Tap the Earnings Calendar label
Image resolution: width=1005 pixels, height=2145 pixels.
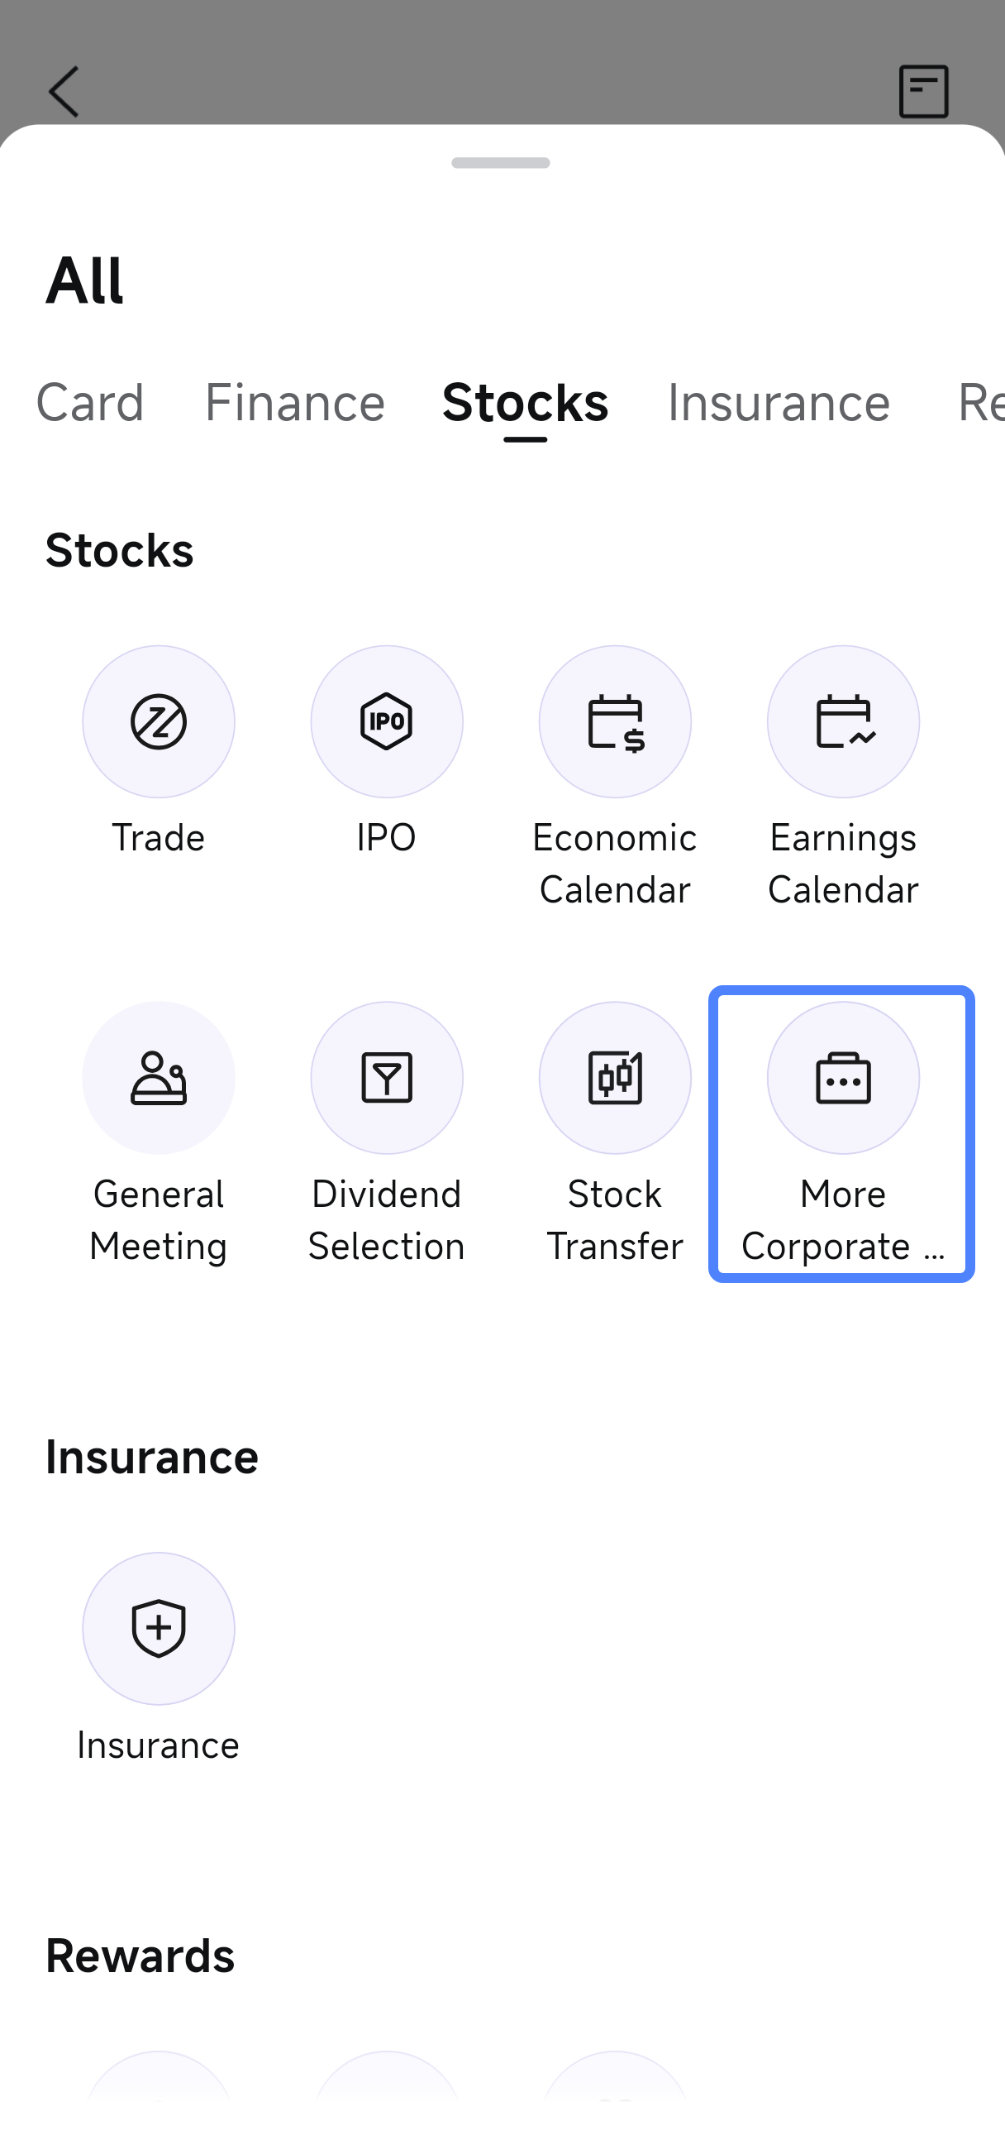pos(843,864)
